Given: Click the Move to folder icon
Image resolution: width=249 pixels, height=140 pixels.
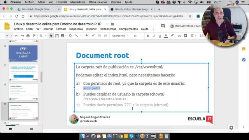Looking at the screenshot, I should 112,24.
